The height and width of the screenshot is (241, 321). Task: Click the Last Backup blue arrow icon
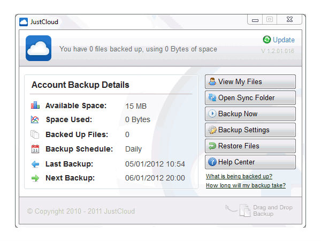35,164
